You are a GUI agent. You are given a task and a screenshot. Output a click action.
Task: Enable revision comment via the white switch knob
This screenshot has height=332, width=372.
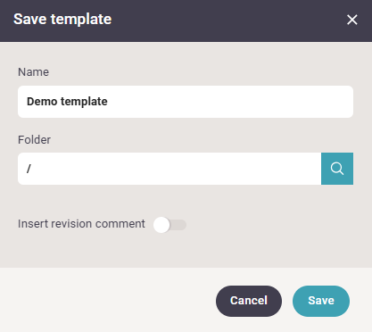(x=161, y=225)
